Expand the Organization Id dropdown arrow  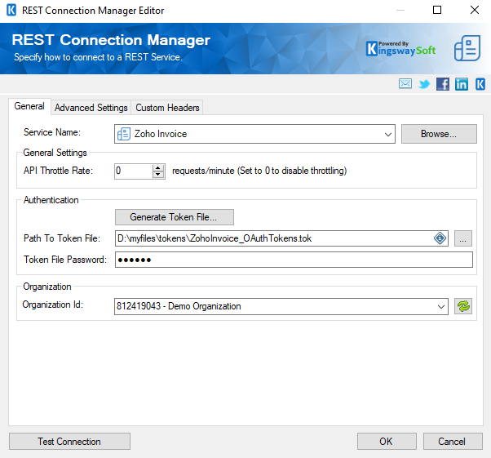click(441, 306)
